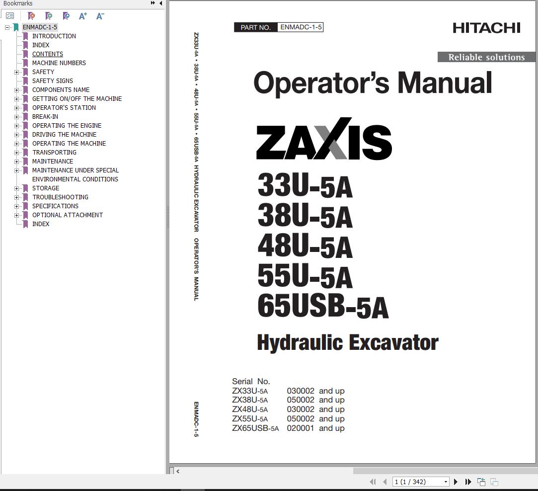The image size is (538, 491).
Task: Click the teal ENMADC-1-5 root bookmark icon
Action: click(x=16, y=27)
